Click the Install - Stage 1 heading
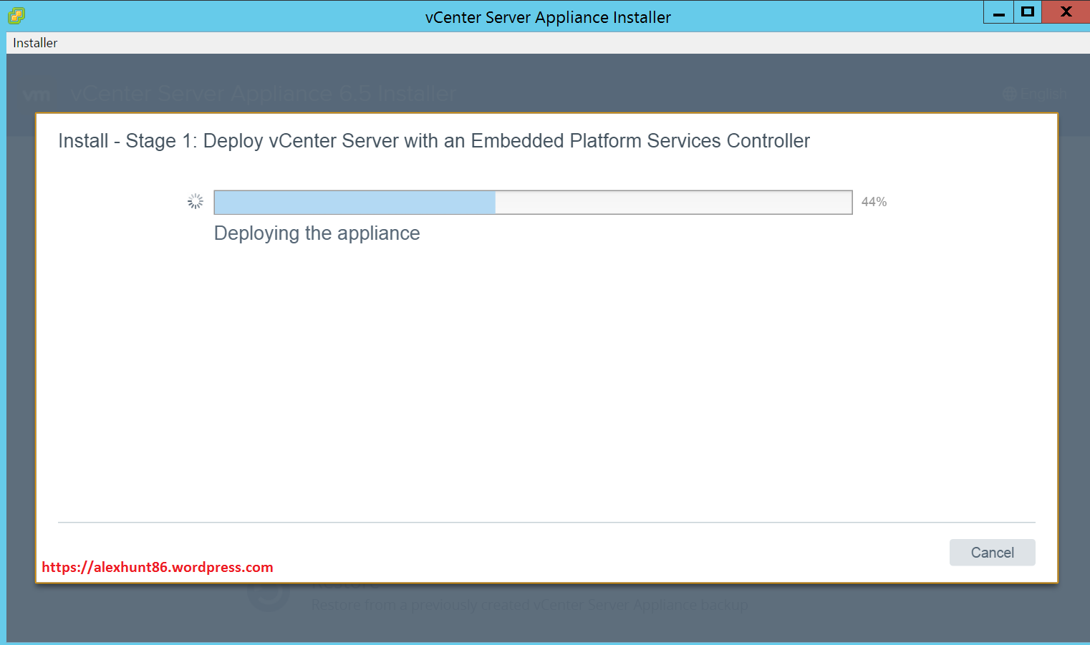The width and height of the screenshot is (1090, 645). tap(433, 140)
